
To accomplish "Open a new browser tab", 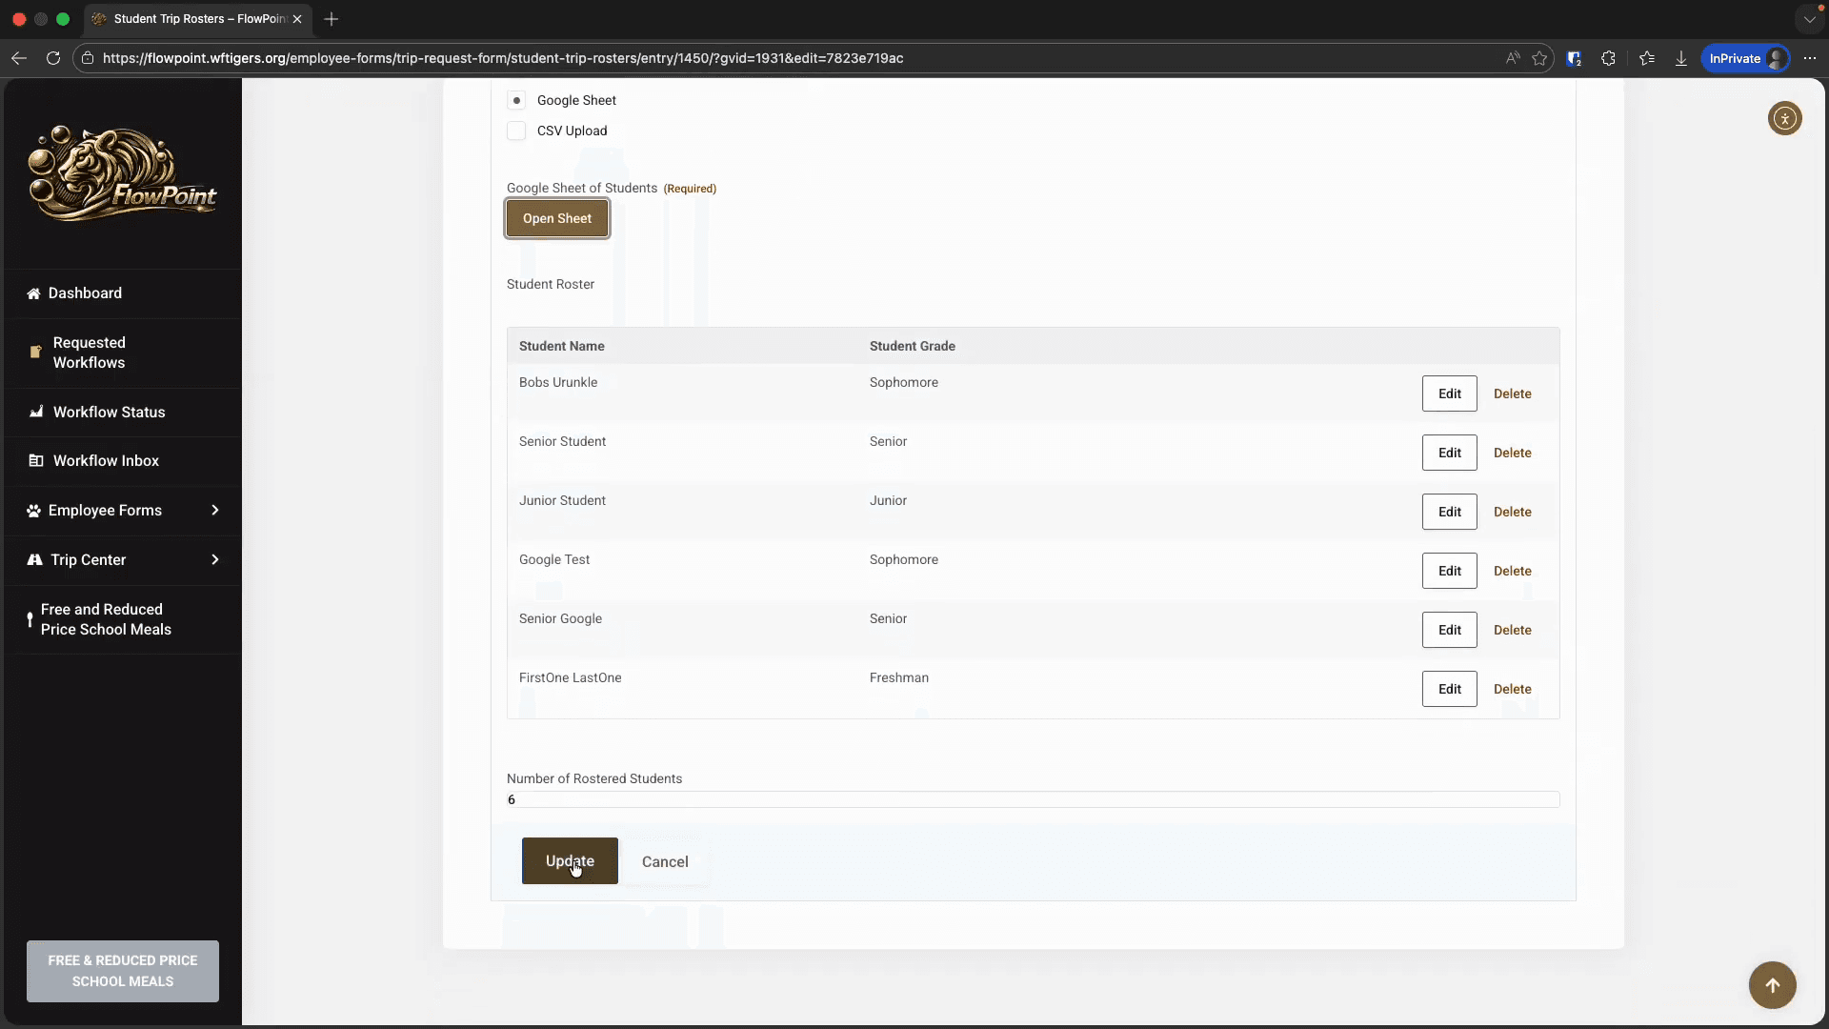I will [x=332, y=19].
